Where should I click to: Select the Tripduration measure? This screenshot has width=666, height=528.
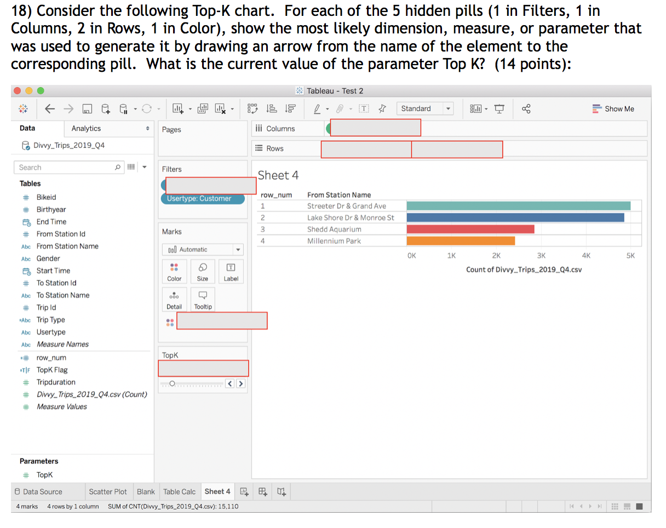point(56,382)
